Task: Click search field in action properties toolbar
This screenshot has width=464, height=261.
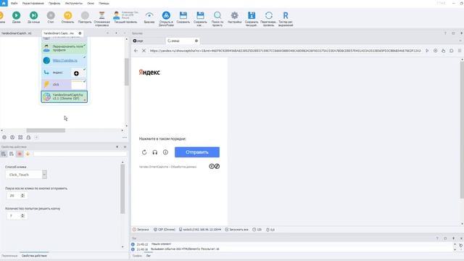Action: point(80,154)
